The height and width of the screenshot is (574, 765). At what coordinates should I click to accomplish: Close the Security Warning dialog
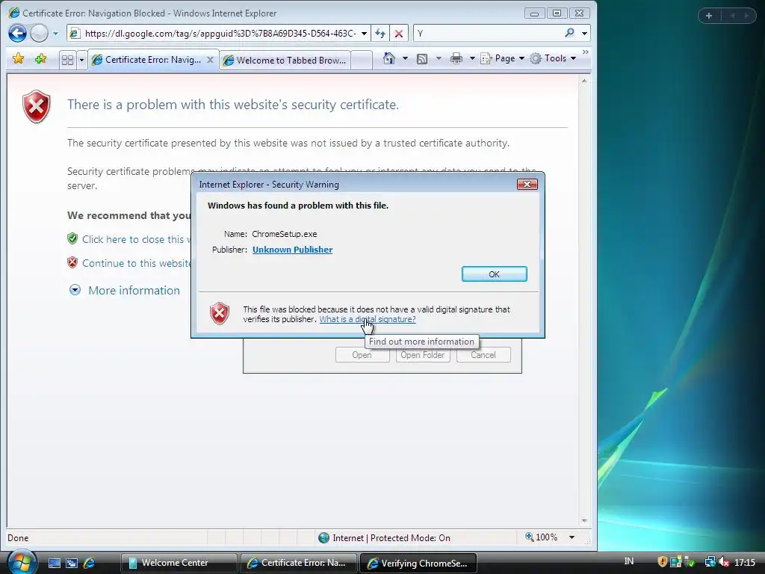[x=527, y=184]
